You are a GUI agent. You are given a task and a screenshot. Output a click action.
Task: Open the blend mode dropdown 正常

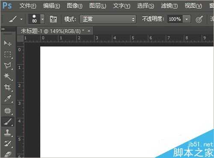(108, 19)
